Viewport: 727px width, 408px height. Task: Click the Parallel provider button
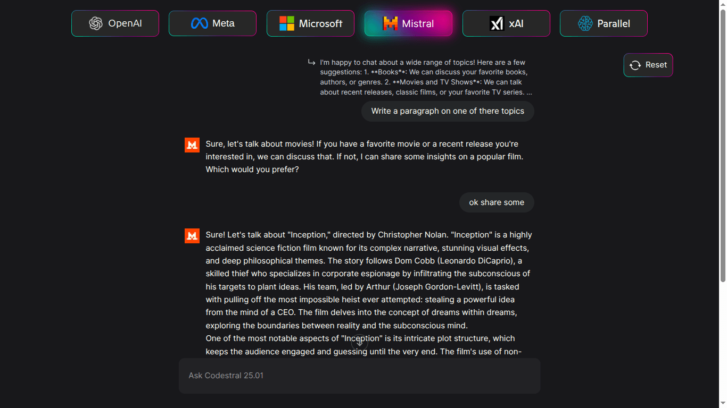point(604,23)
